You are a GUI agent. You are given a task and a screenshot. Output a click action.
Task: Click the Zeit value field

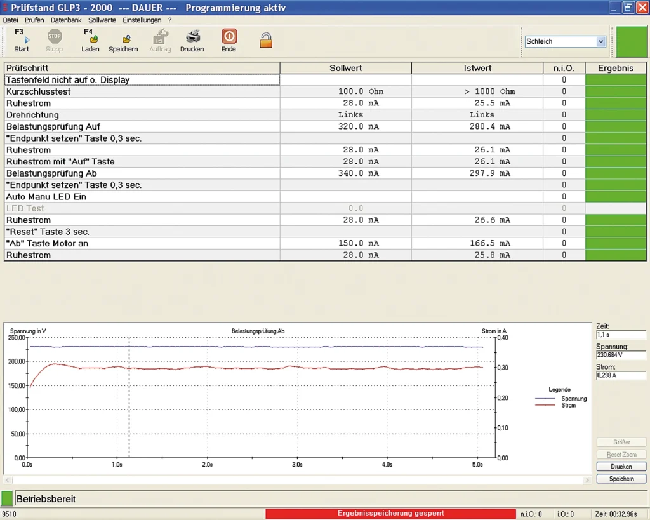pos(620,335)
